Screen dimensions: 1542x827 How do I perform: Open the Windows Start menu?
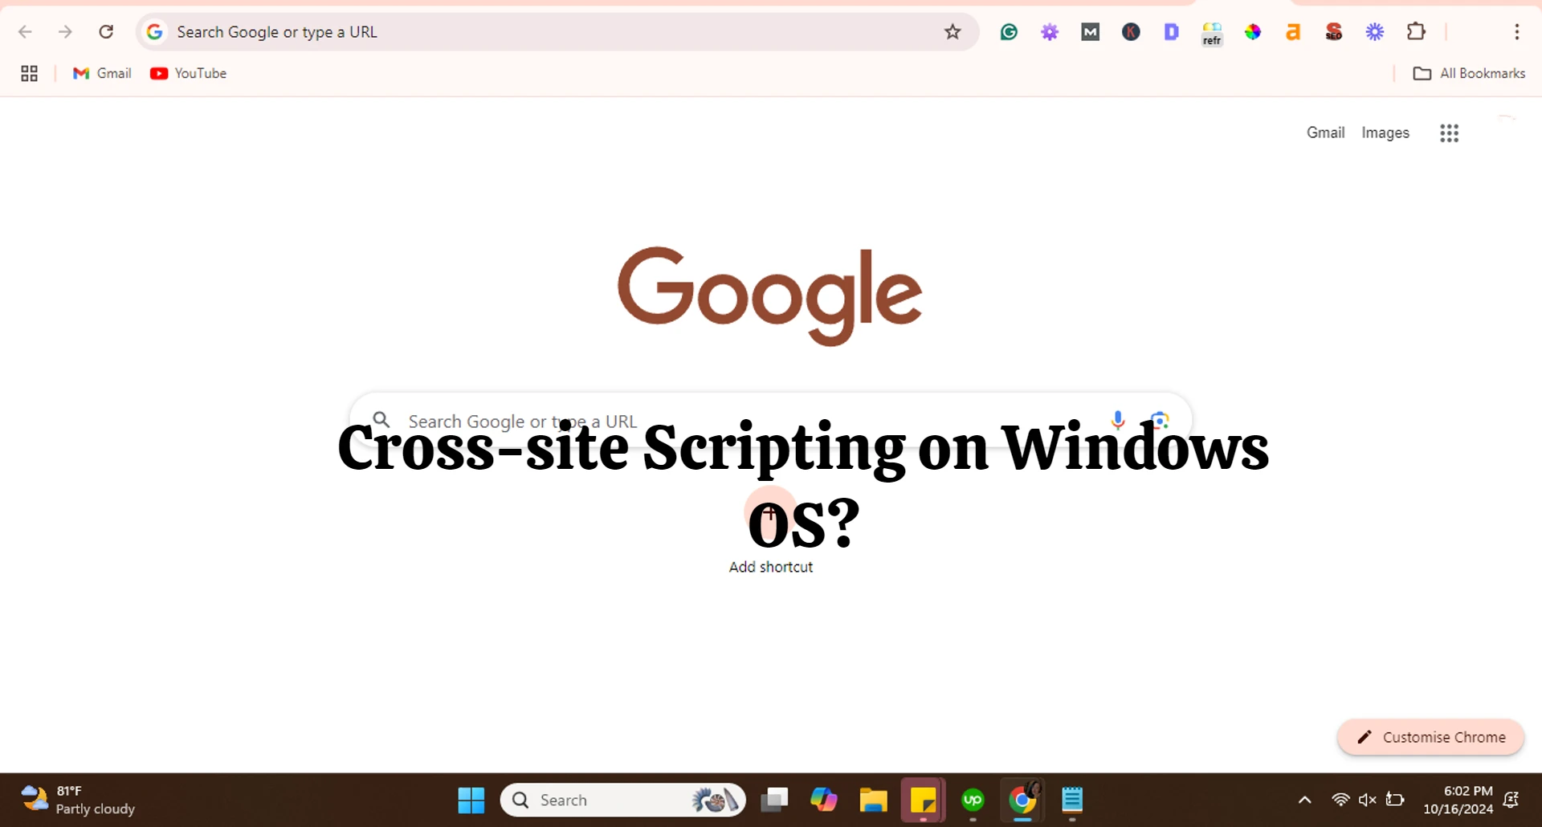click(471, 800)
